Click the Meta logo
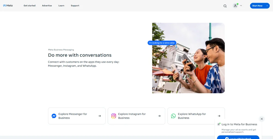The width and height of the screenshot is (273, 139). [x=8, y=5]
